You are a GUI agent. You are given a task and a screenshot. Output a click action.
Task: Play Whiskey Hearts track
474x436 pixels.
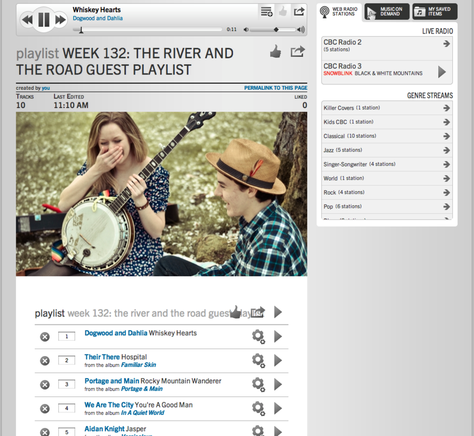[x=278, y=336]
